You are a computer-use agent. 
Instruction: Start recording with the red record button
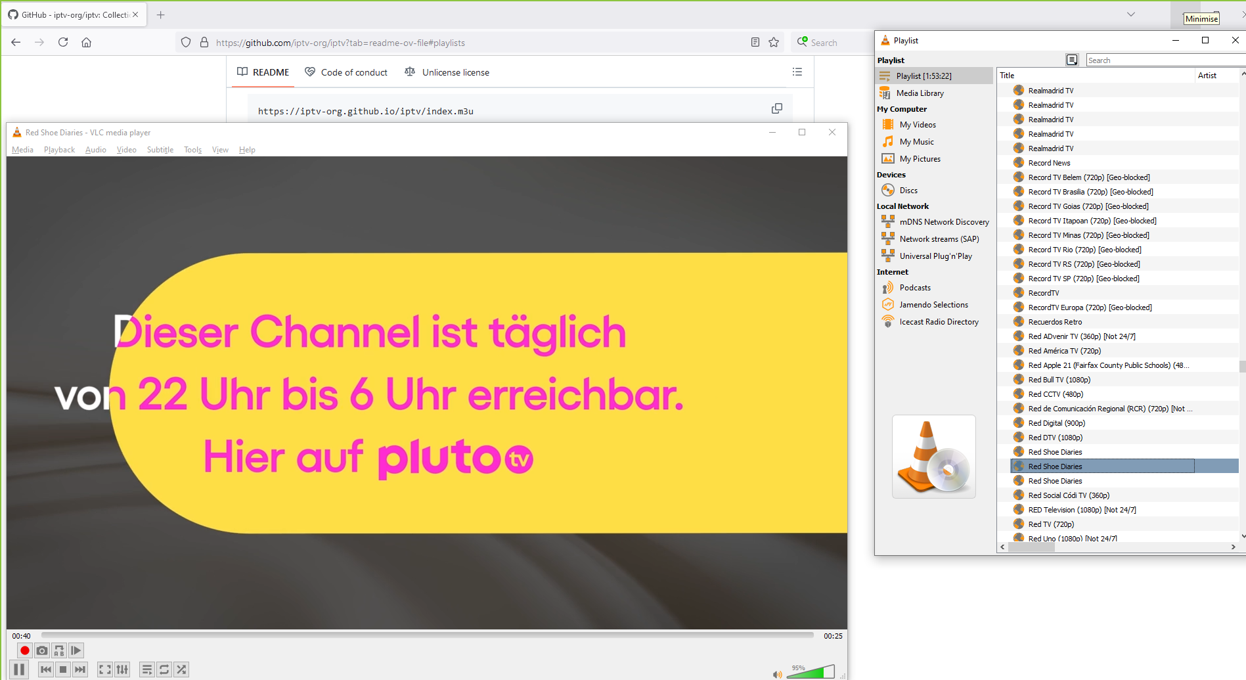[x=25, y=650]
